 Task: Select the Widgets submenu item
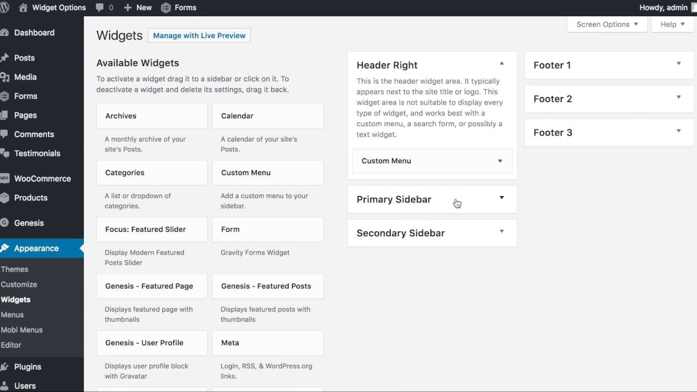(x=16, y=299)
